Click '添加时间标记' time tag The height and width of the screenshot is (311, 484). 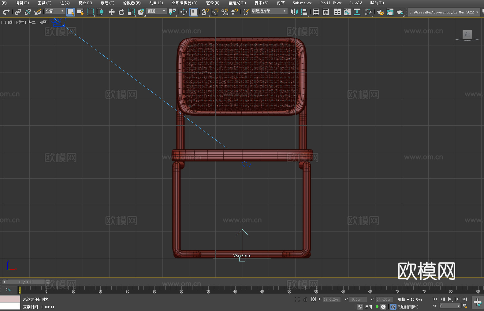tap(408, 307)
